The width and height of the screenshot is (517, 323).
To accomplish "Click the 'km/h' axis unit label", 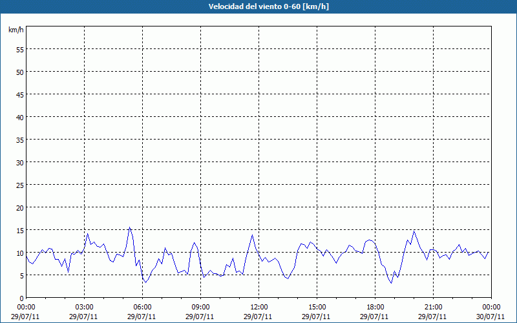I will (x=16, y=30).
